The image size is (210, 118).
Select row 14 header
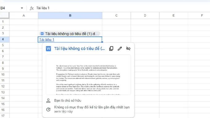pos(5,98)
